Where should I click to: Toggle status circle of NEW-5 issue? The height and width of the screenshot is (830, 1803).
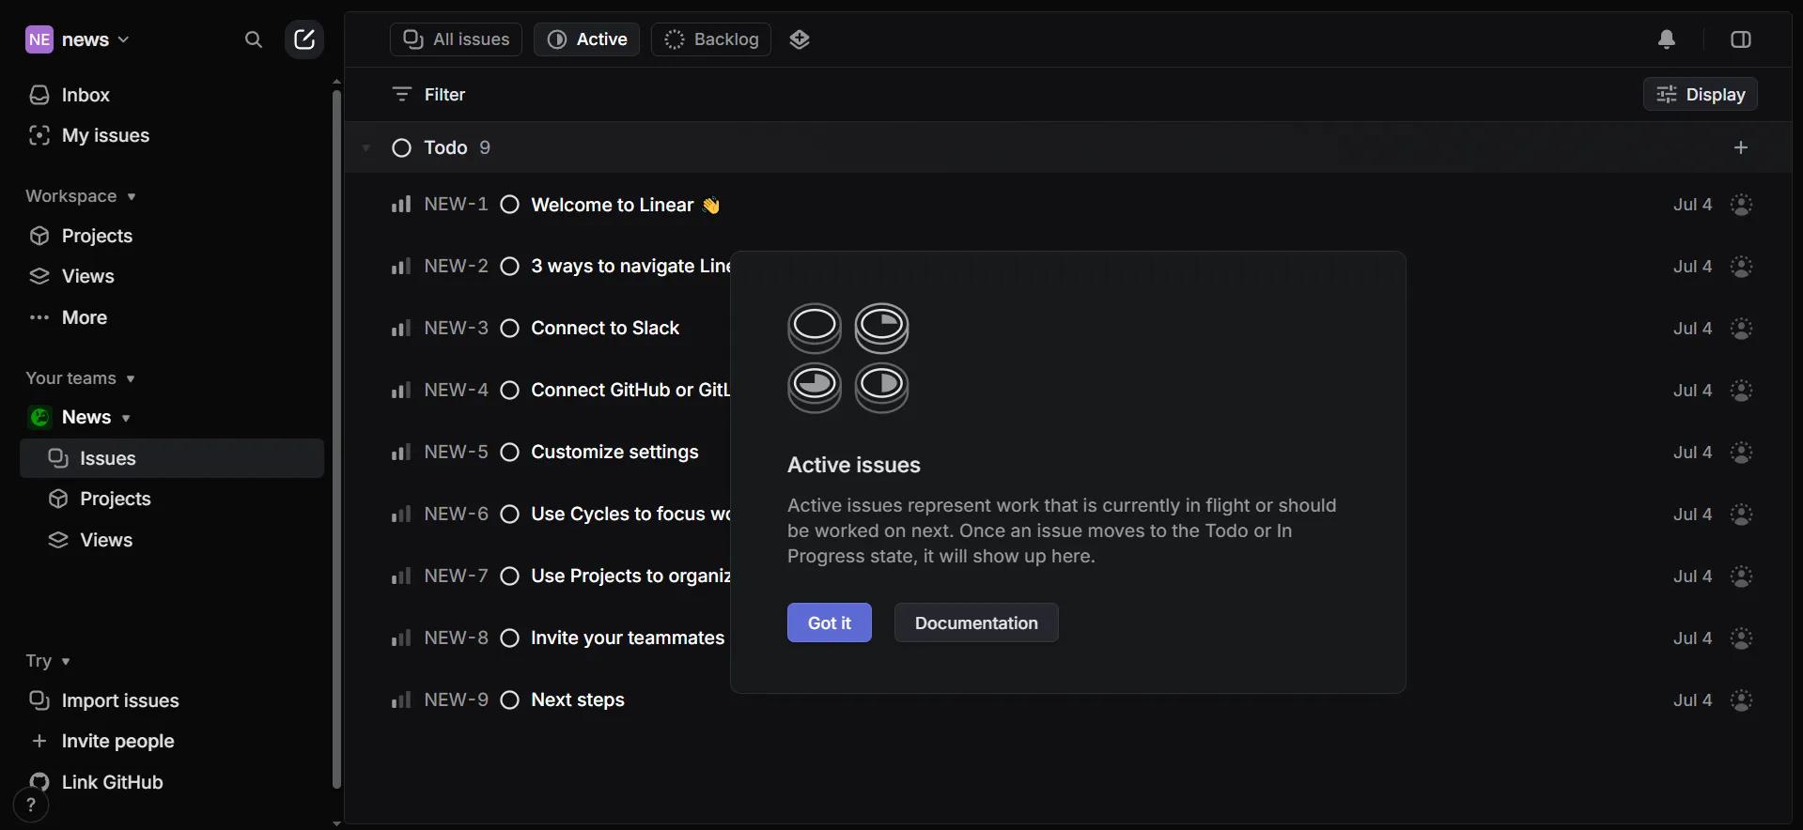click(x=510, y=453)
